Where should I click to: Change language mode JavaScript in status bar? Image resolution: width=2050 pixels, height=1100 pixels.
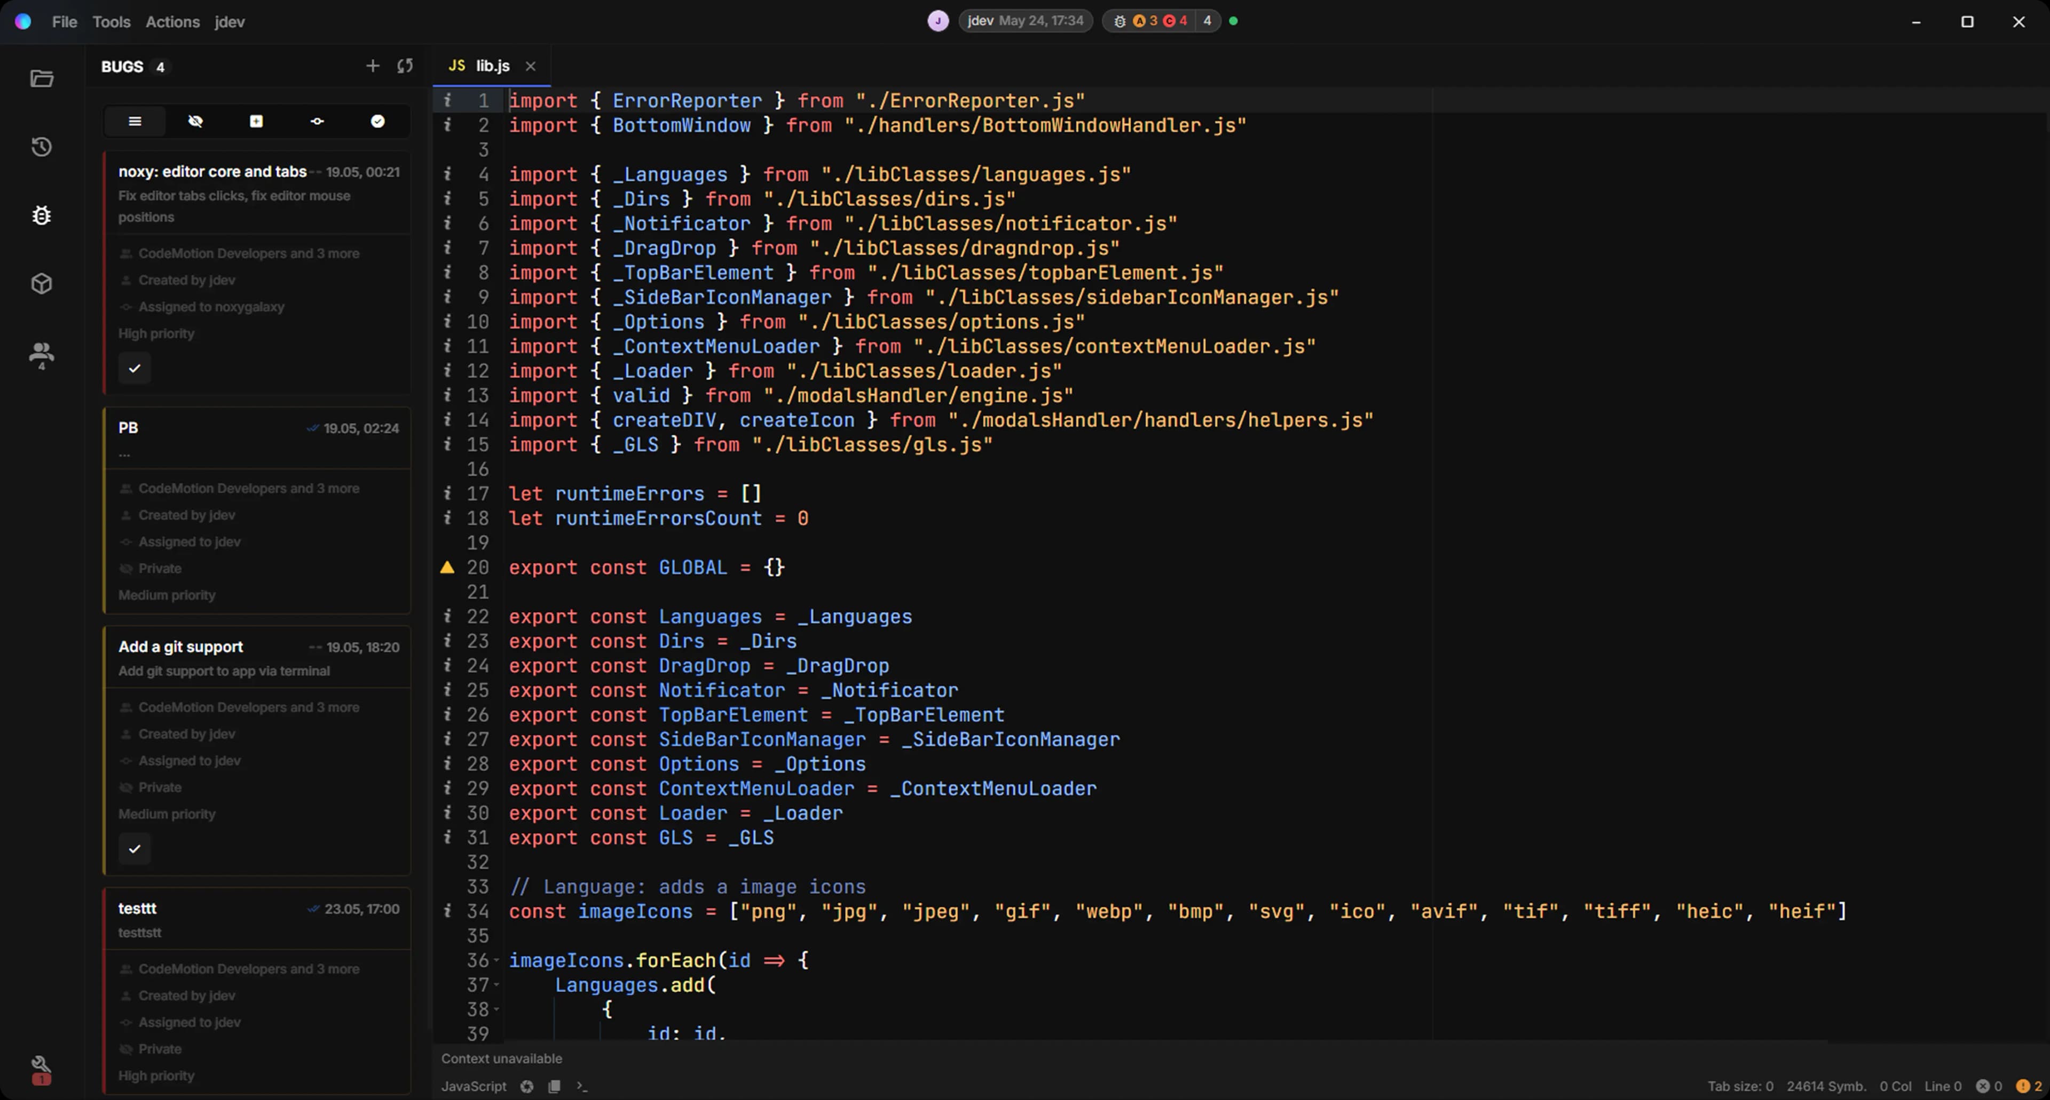474,1086
